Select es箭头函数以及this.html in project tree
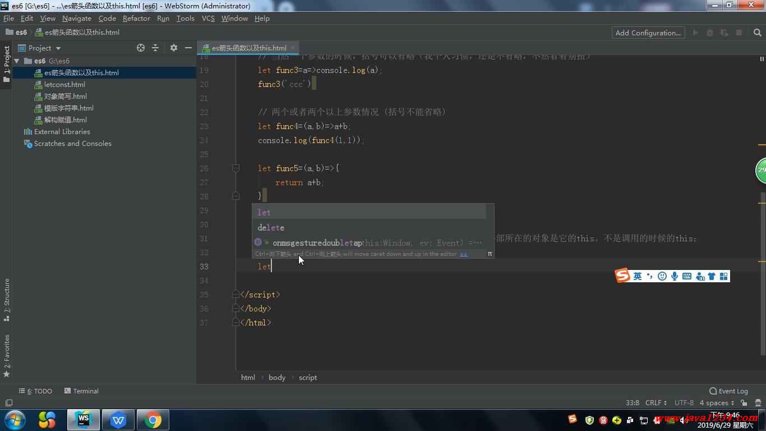 pyautogui.click(x=81, y=72)
